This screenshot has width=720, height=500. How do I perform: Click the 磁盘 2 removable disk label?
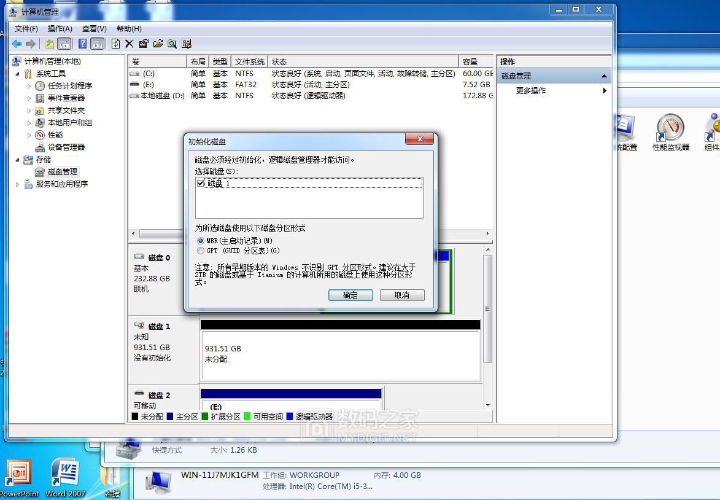point(159,395)
